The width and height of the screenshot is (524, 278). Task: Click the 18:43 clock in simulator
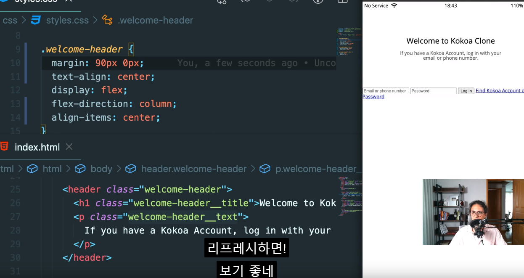[x=450, y=5]
